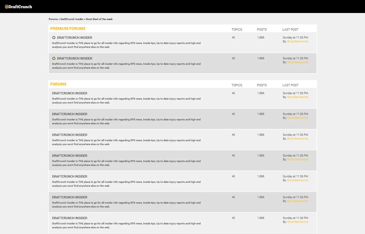The image size is (365, 234).
Task: Click the FORUMS section heading
Action: 58,84
